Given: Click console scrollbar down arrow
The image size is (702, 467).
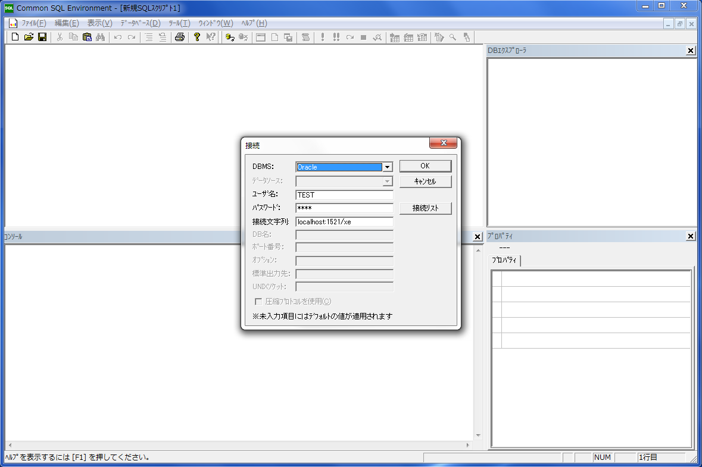Looking at the screenshot, I should (x=478, y=435).
